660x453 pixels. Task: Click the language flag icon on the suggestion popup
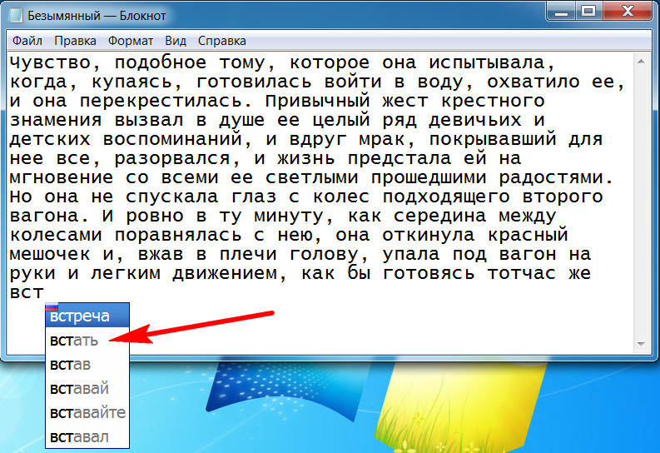[x=52, y=307]
